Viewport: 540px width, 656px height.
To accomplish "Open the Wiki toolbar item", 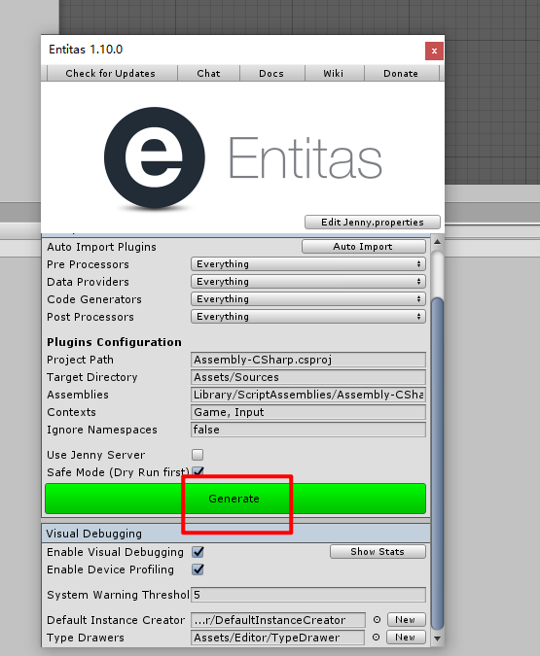I will (334, 73).
